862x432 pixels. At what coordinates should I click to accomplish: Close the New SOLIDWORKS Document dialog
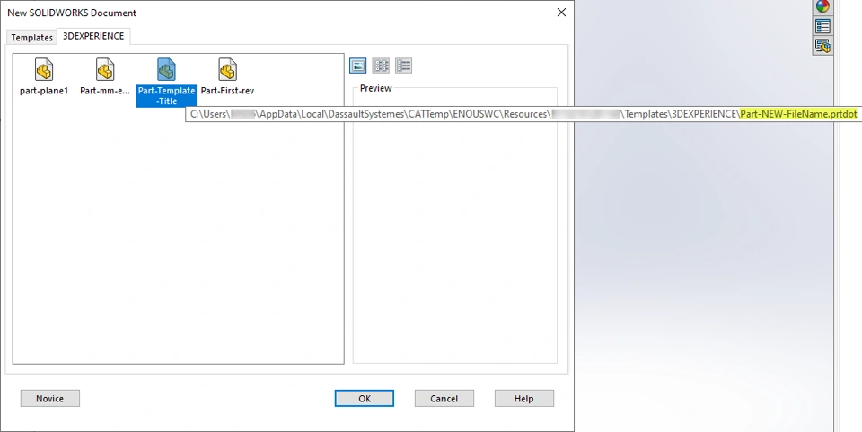[x=561, y=12]
